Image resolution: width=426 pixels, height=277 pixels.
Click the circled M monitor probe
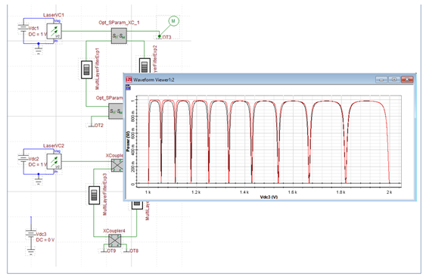(x=173, y=21)
